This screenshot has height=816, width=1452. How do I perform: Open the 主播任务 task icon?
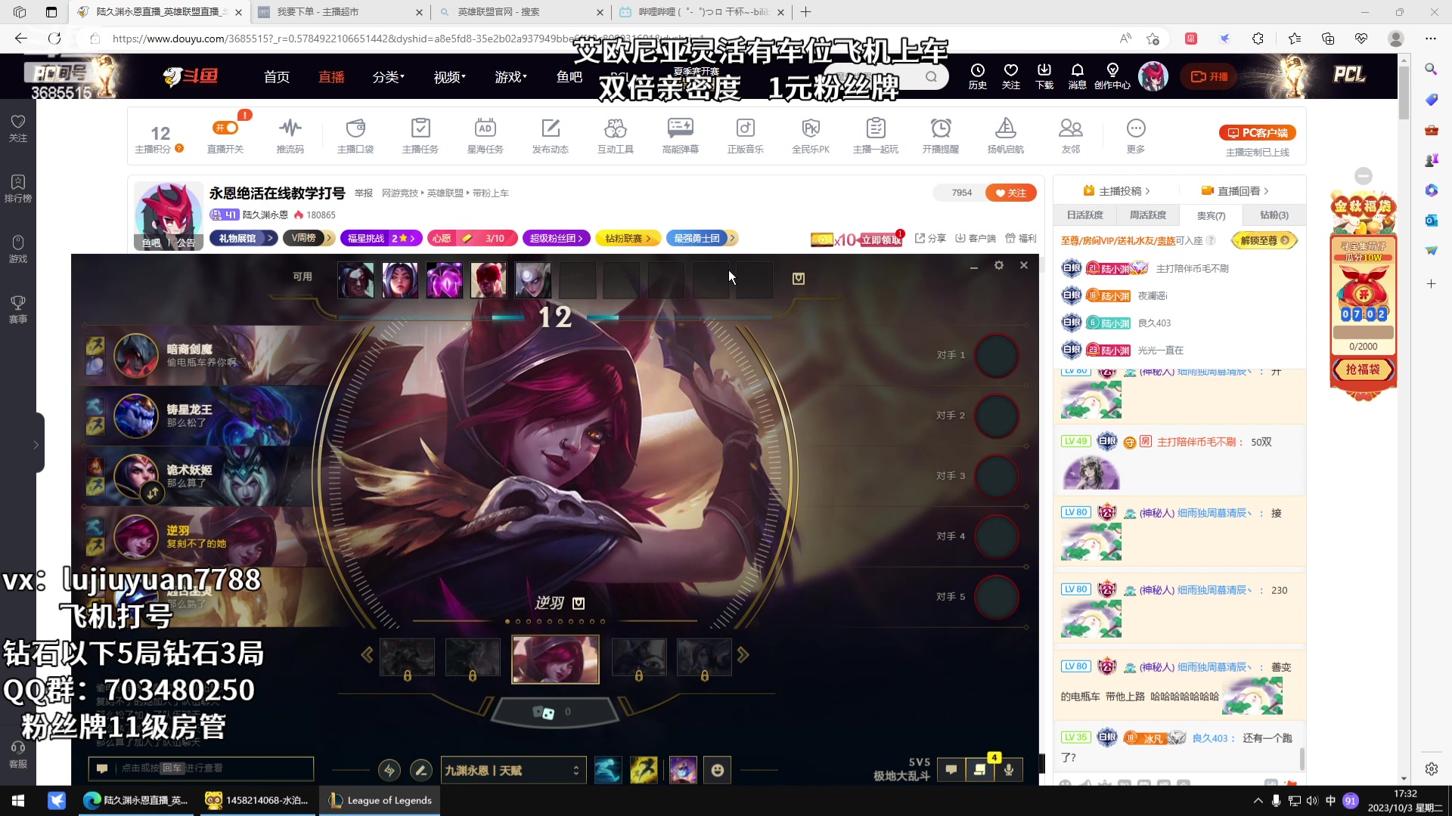tap(420, 135)
